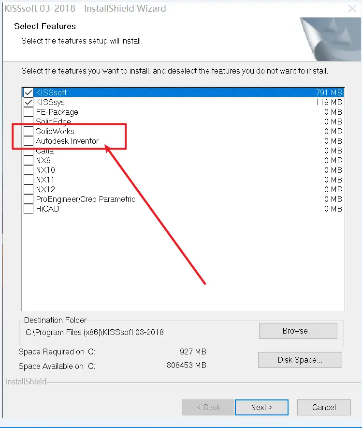The image size is (362, 428).
Task: Select the NX12 label text
Action: pos(45,189)
